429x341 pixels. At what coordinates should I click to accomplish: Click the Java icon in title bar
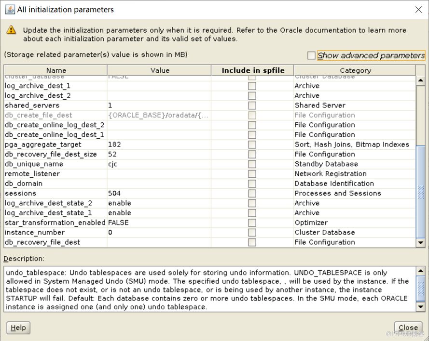tap(10, 9)
